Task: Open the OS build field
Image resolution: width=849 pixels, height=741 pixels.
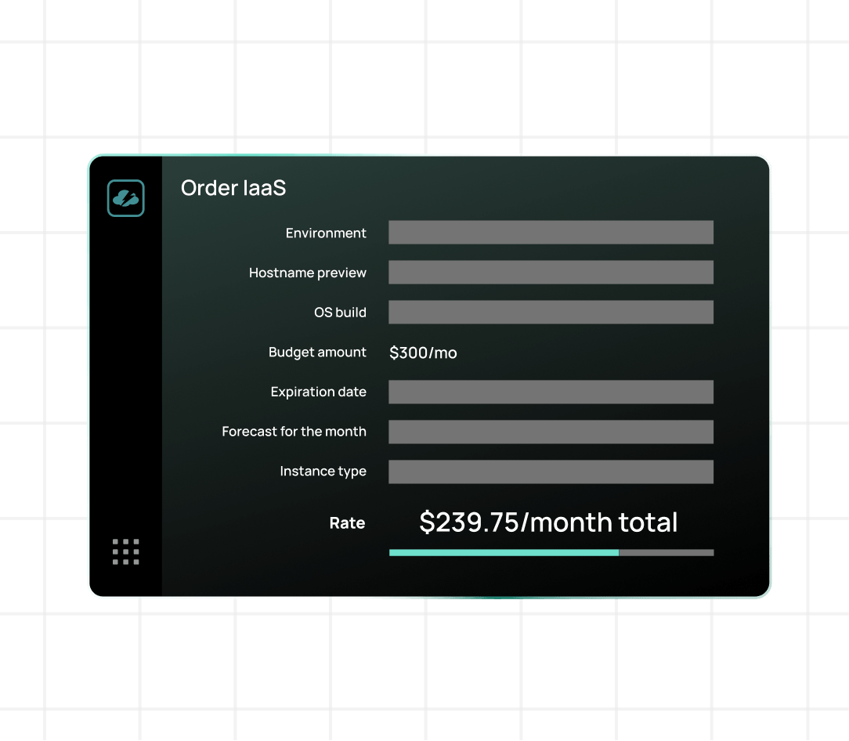Action: point(551,313)
